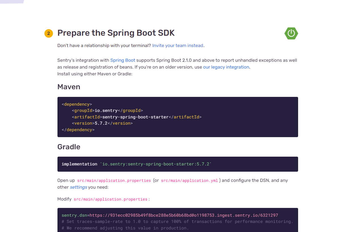The height and width of the screenshot is (232, 355).
Task: Click the groupId io.sentry line
Action: coord(107,110)
